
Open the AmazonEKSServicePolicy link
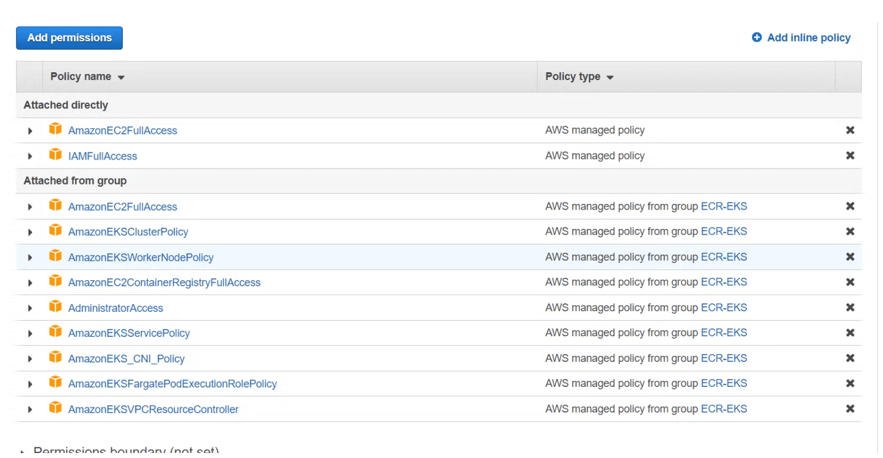point(129,333)
